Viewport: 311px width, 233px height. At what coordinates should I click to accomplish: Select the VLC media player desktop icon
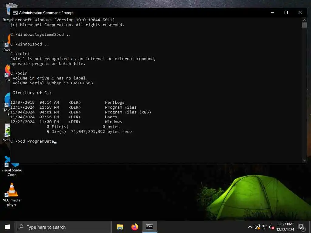tap(12, 194)
